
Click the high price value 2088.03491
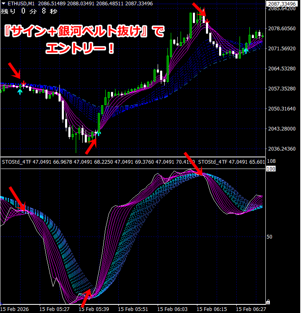pos(81,4)
